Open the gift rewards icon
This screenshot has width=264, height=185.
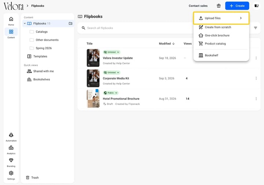[x=219, y=6]
